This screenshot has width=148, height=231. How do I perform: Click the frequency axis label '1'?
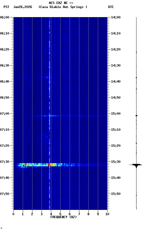pyautogui.click(x=23, y=214)
